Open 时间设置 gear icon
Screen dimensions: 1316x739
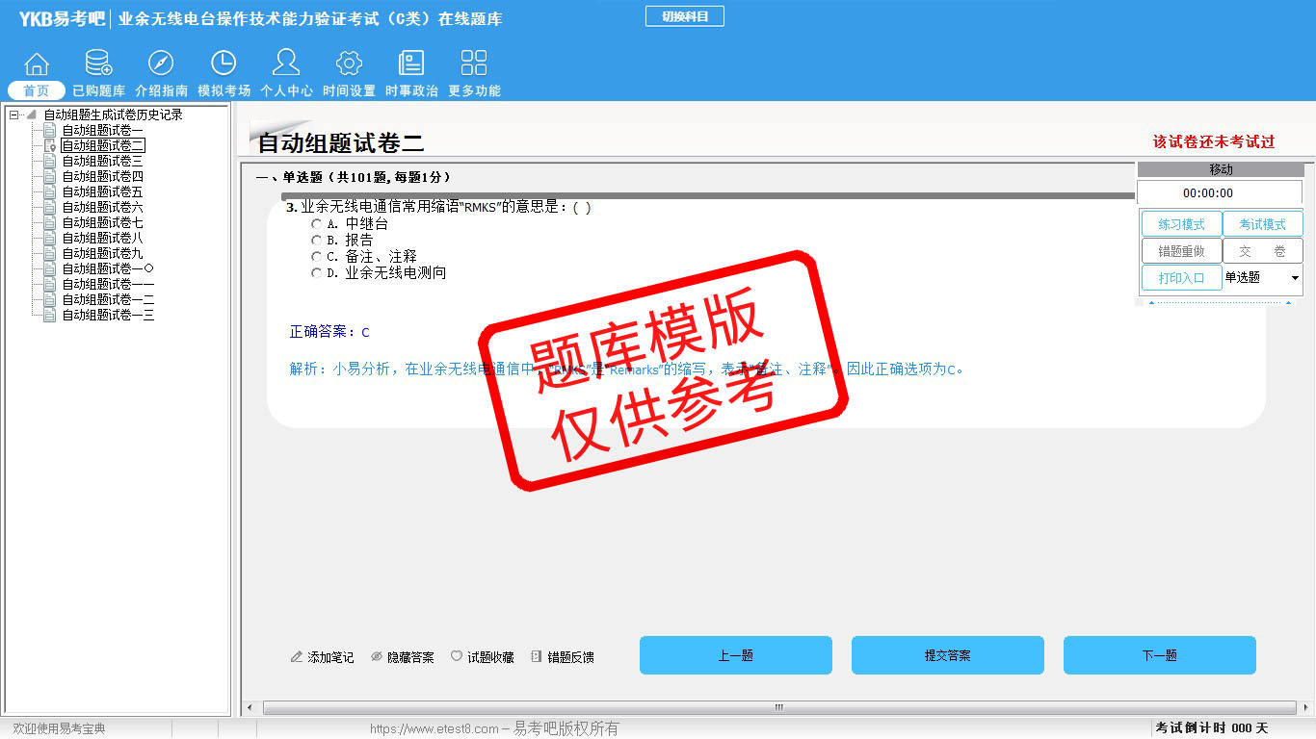tap(349, 64)
